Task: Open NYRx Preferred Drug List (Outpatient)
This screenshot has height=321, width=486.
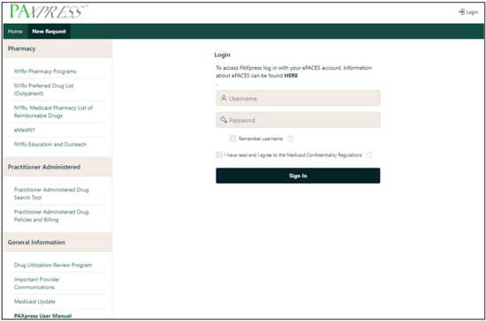Action: tap(43, 90)
